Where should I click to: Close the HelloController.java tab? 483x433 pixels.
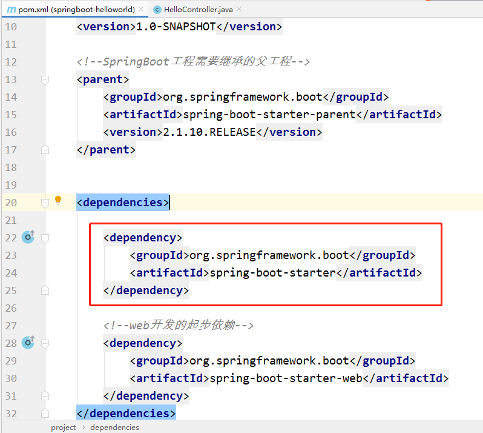tap(239, 10)
